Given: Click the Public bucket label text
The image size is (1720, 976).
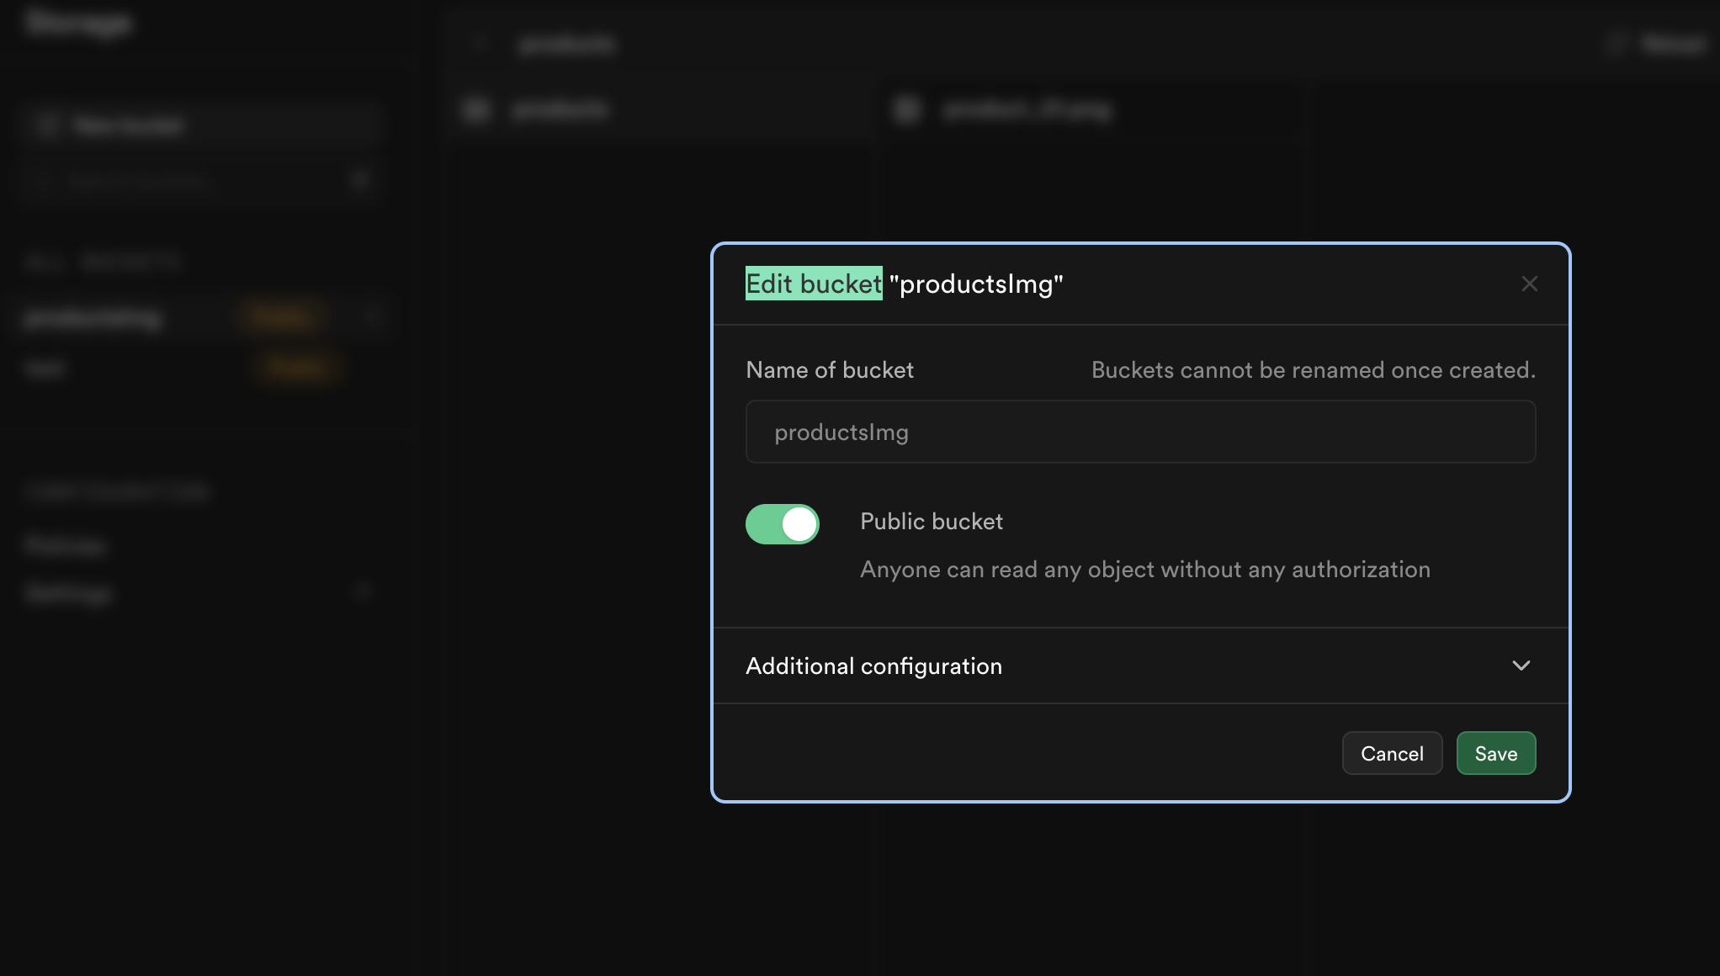Looking at the screenshot, I should click(x=931, y=522).
